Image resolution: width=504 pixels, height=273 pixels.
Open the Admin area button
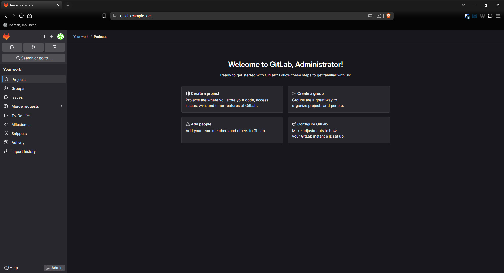pos(54,268)
